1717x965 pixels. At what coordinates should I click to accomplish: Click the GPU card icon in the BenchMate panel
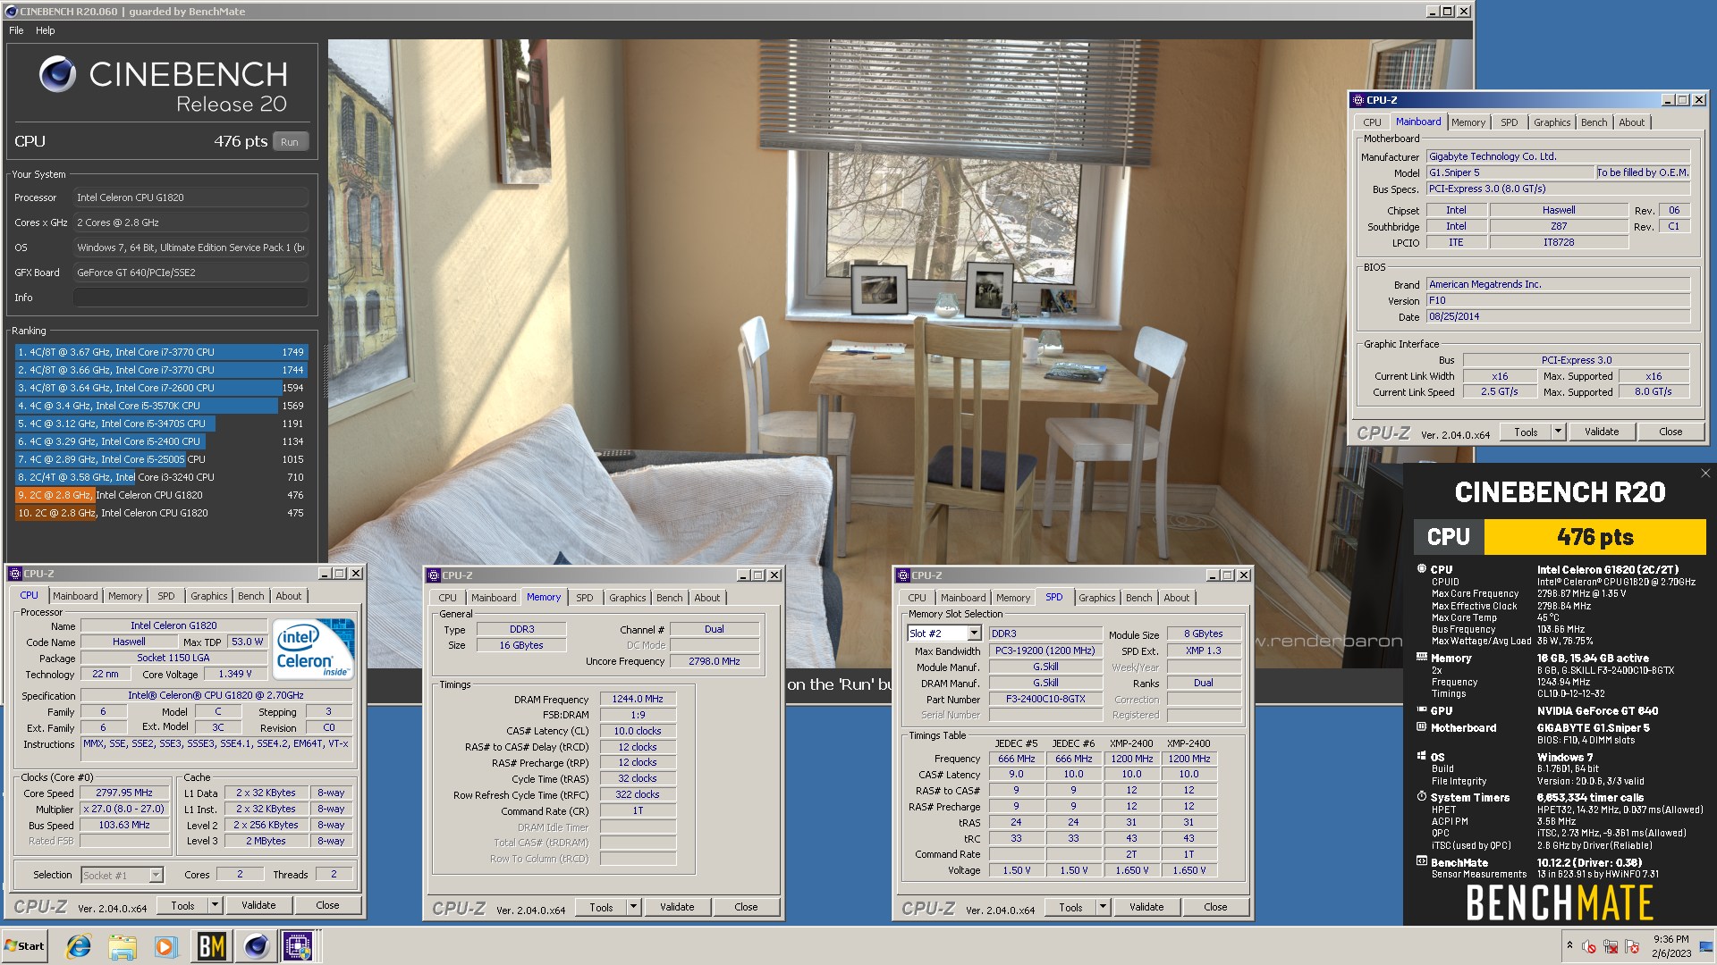pyautogui.click(x=1422, y=710)
